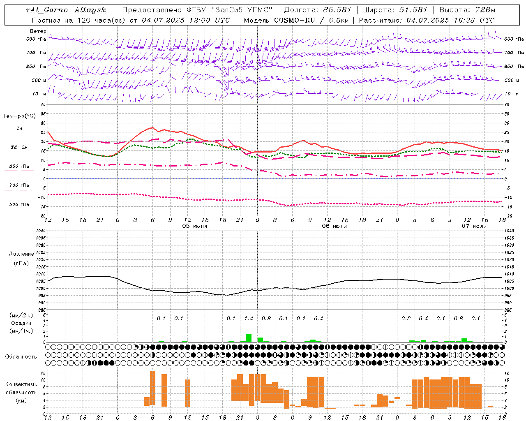Select left '10 м' wind level label
Image resolution: width=526 pixels, height=421 pixels.
[39, 94]
